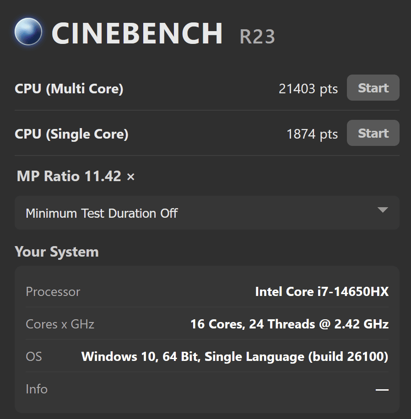The height and width of the screenshot is (419, 411).
Task: Click the CINEBENCH title text
Action: [x=137, y=33]
